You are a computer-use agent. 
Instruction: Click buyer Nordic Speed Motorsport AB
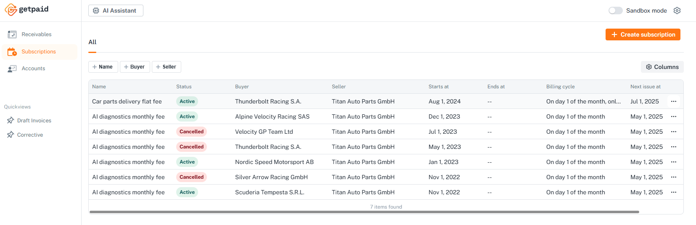pyautogui.click(x=274, y=162)
